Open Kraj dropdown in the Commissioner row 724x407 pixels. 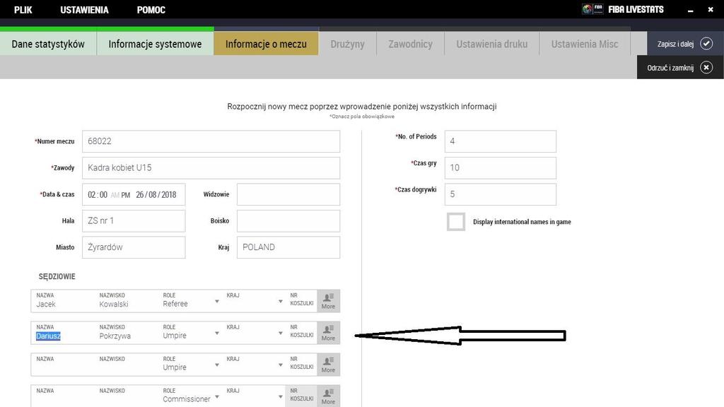pos(280,397)
